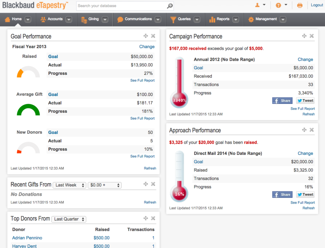Click Change next to Fiscal Year 2013
Viewport: 325px width, 248px height.
pyautogui.click(x=147, y=47)
